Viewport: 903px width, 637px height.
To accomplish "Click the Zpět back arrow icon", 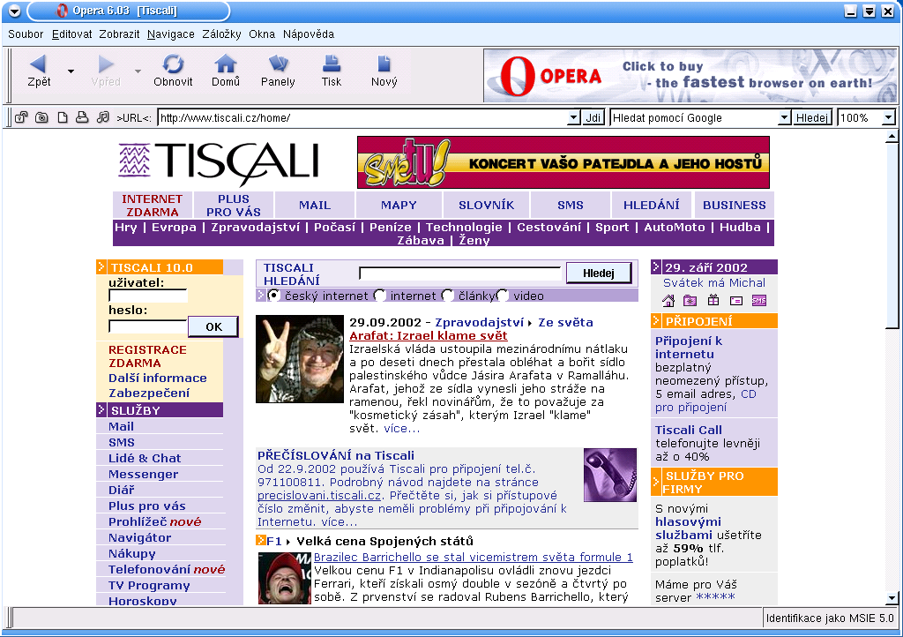I will click(38, 64).
